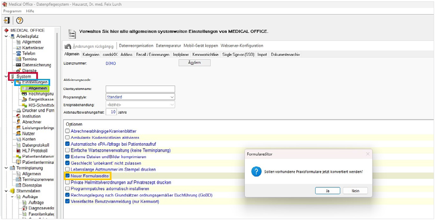Screen dimensions: 435x220
Task: Open Mobil-Gerät koppen
Action: [x=201, y=46]
